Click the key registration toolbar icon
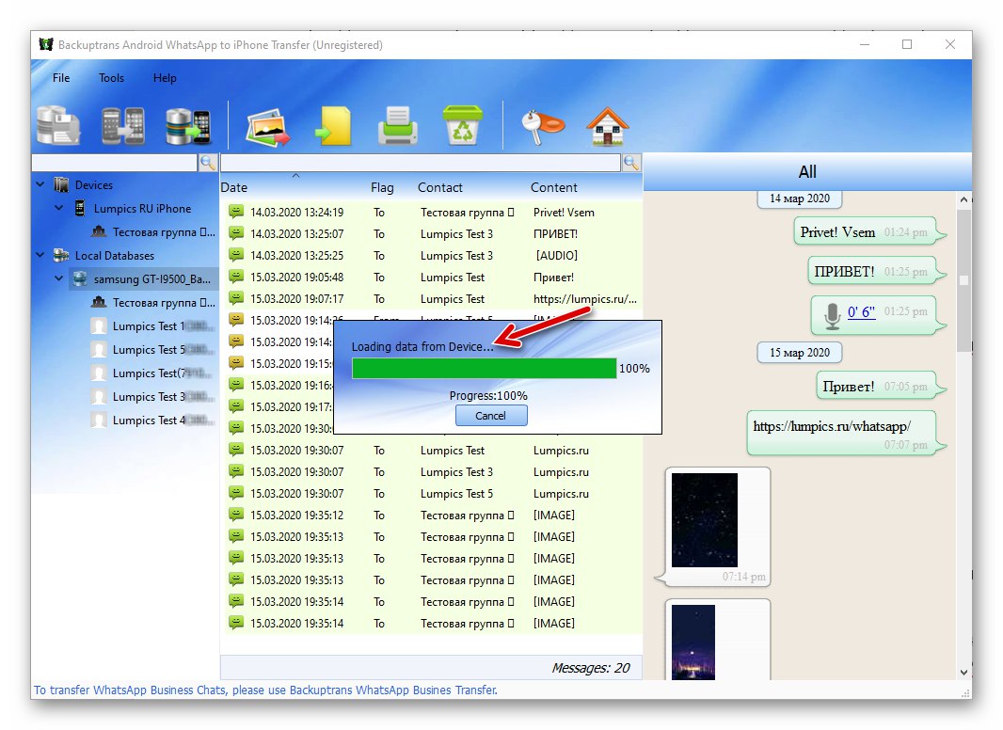The width and height of the screenshot is (1003, 730). [543, 126]
